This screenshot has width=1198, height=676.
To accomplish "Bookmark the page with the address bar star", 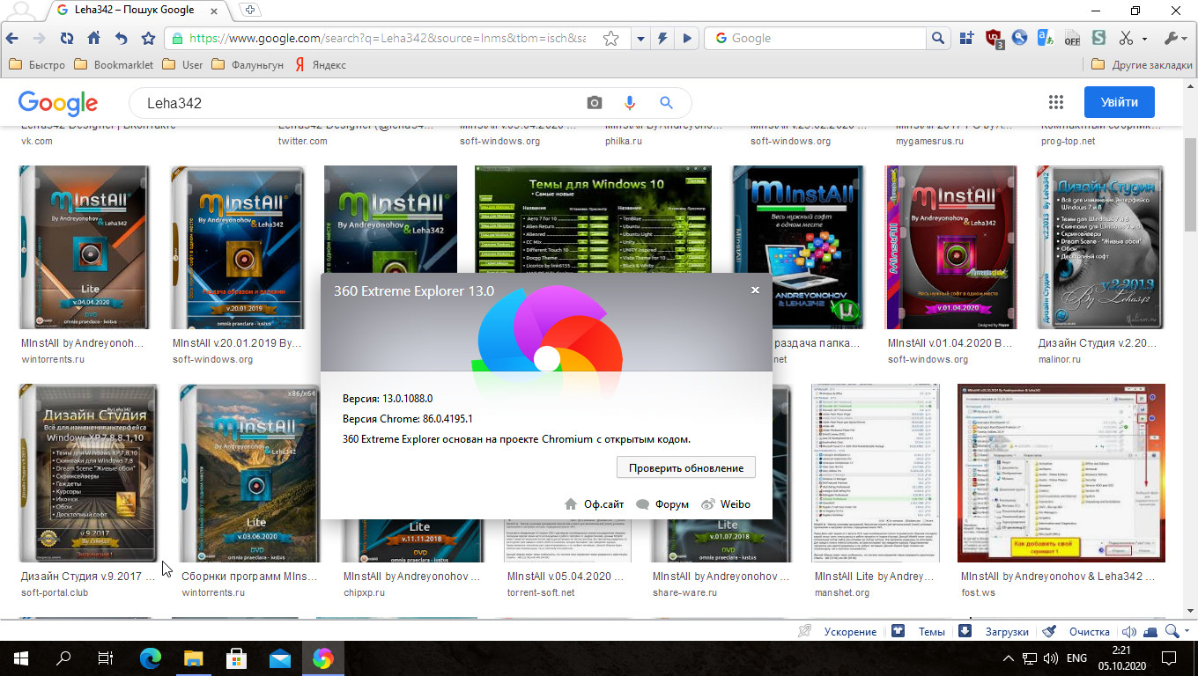I will (x=610, y=39).
